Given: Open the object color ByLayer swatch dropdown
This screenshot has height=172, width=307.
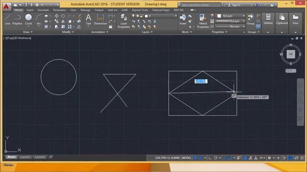Looking at the screenshot, I should coord(230,16).
